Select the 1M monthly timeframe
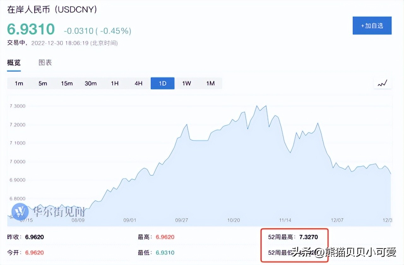This screenshot has width=404, height=265. coord(210,83)
